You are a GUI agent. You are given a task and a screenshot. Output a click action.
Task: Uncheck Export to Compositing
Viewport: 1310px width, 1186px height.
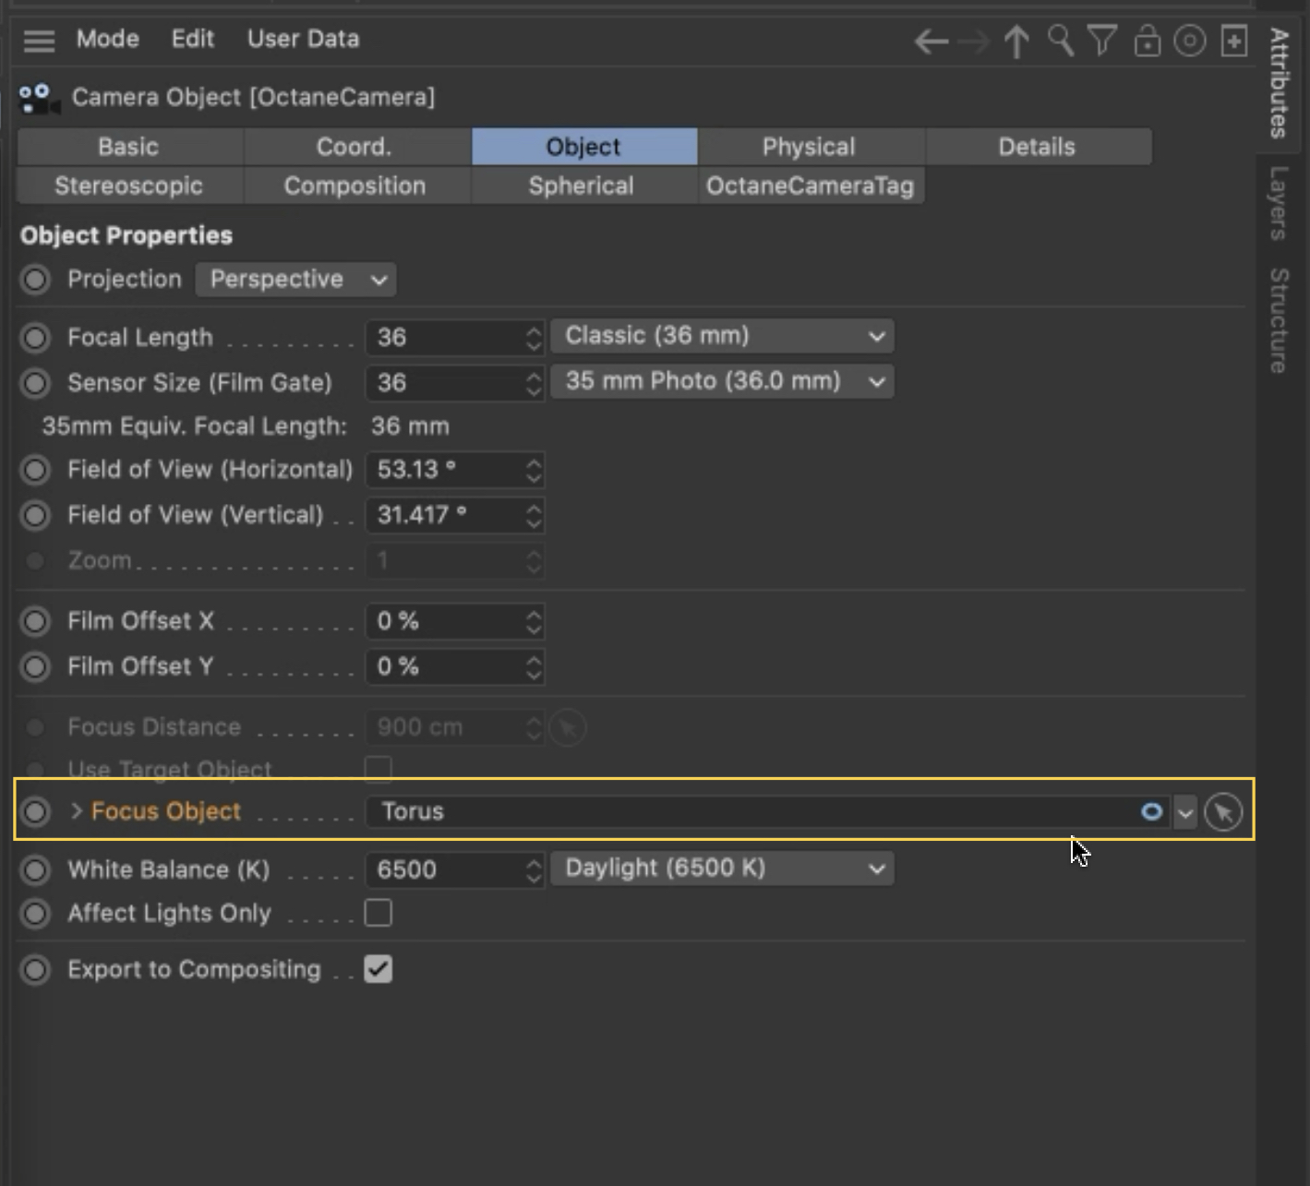379,969
